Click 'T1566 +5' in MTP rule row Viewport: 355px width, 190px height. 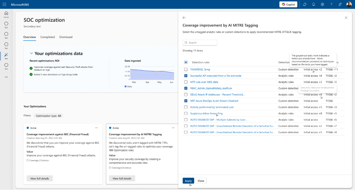coord(331,82)
